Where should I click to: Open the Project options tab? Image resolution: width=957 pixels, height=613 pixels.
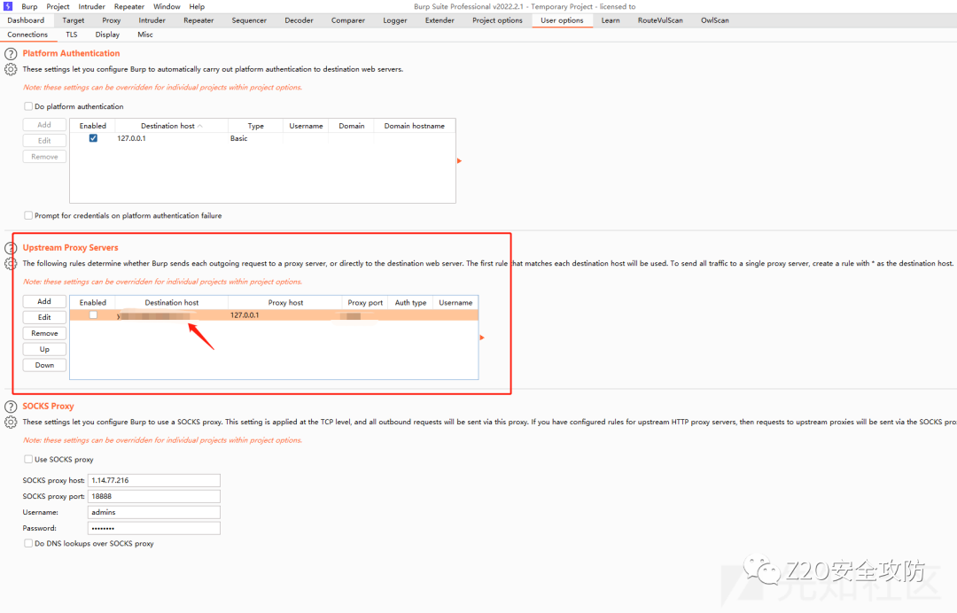tap(497, 20)
